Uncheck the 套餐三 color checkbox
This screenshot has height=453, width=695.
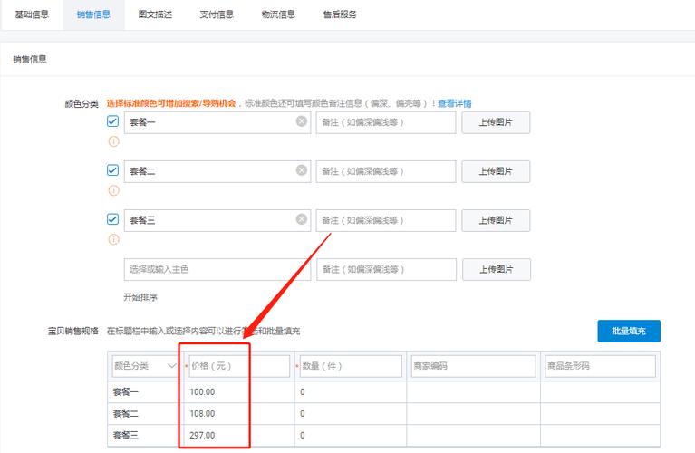point(113,219)
